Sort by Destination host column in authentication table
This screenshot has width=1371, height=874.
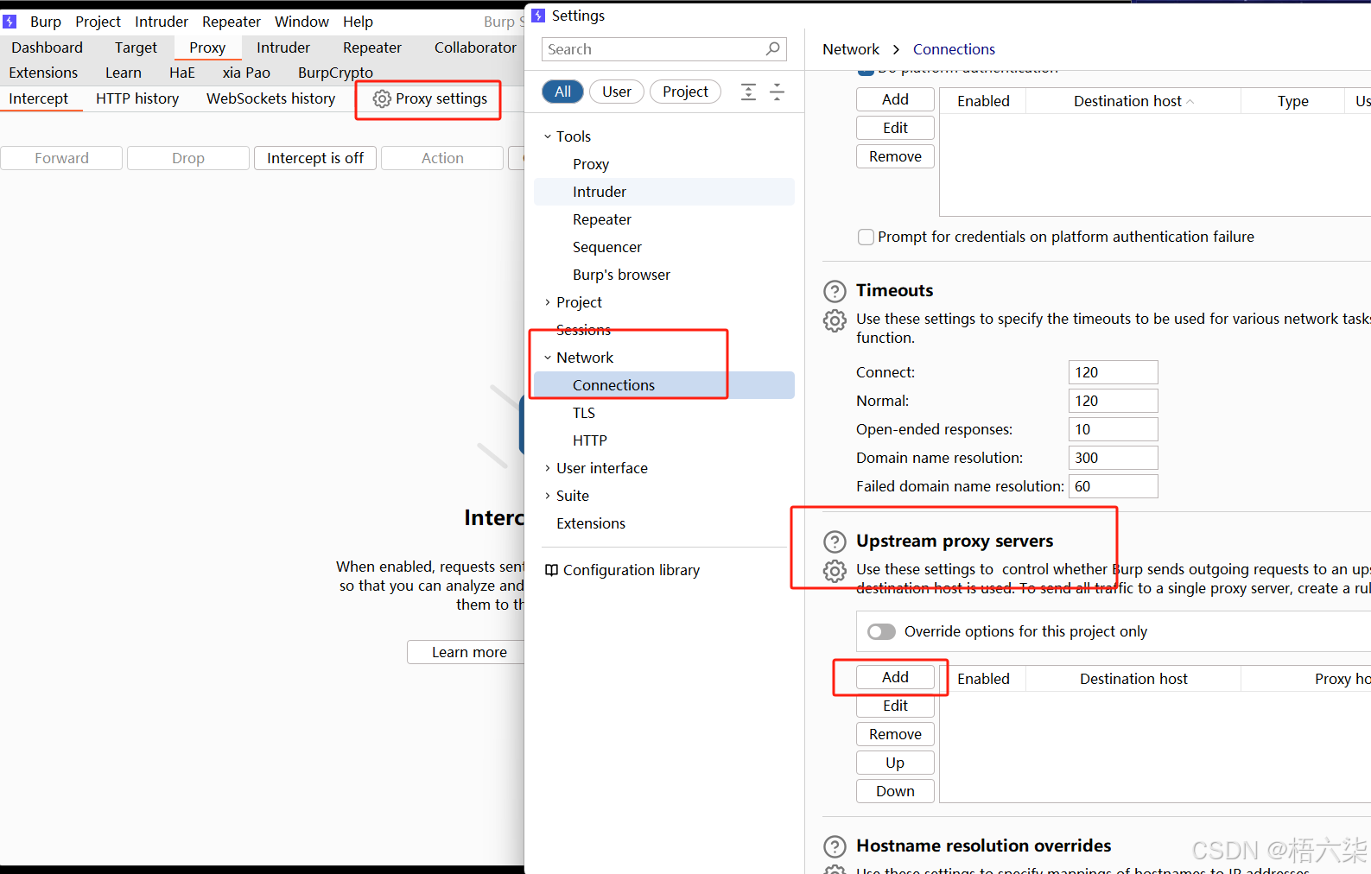click(1133, 101)
